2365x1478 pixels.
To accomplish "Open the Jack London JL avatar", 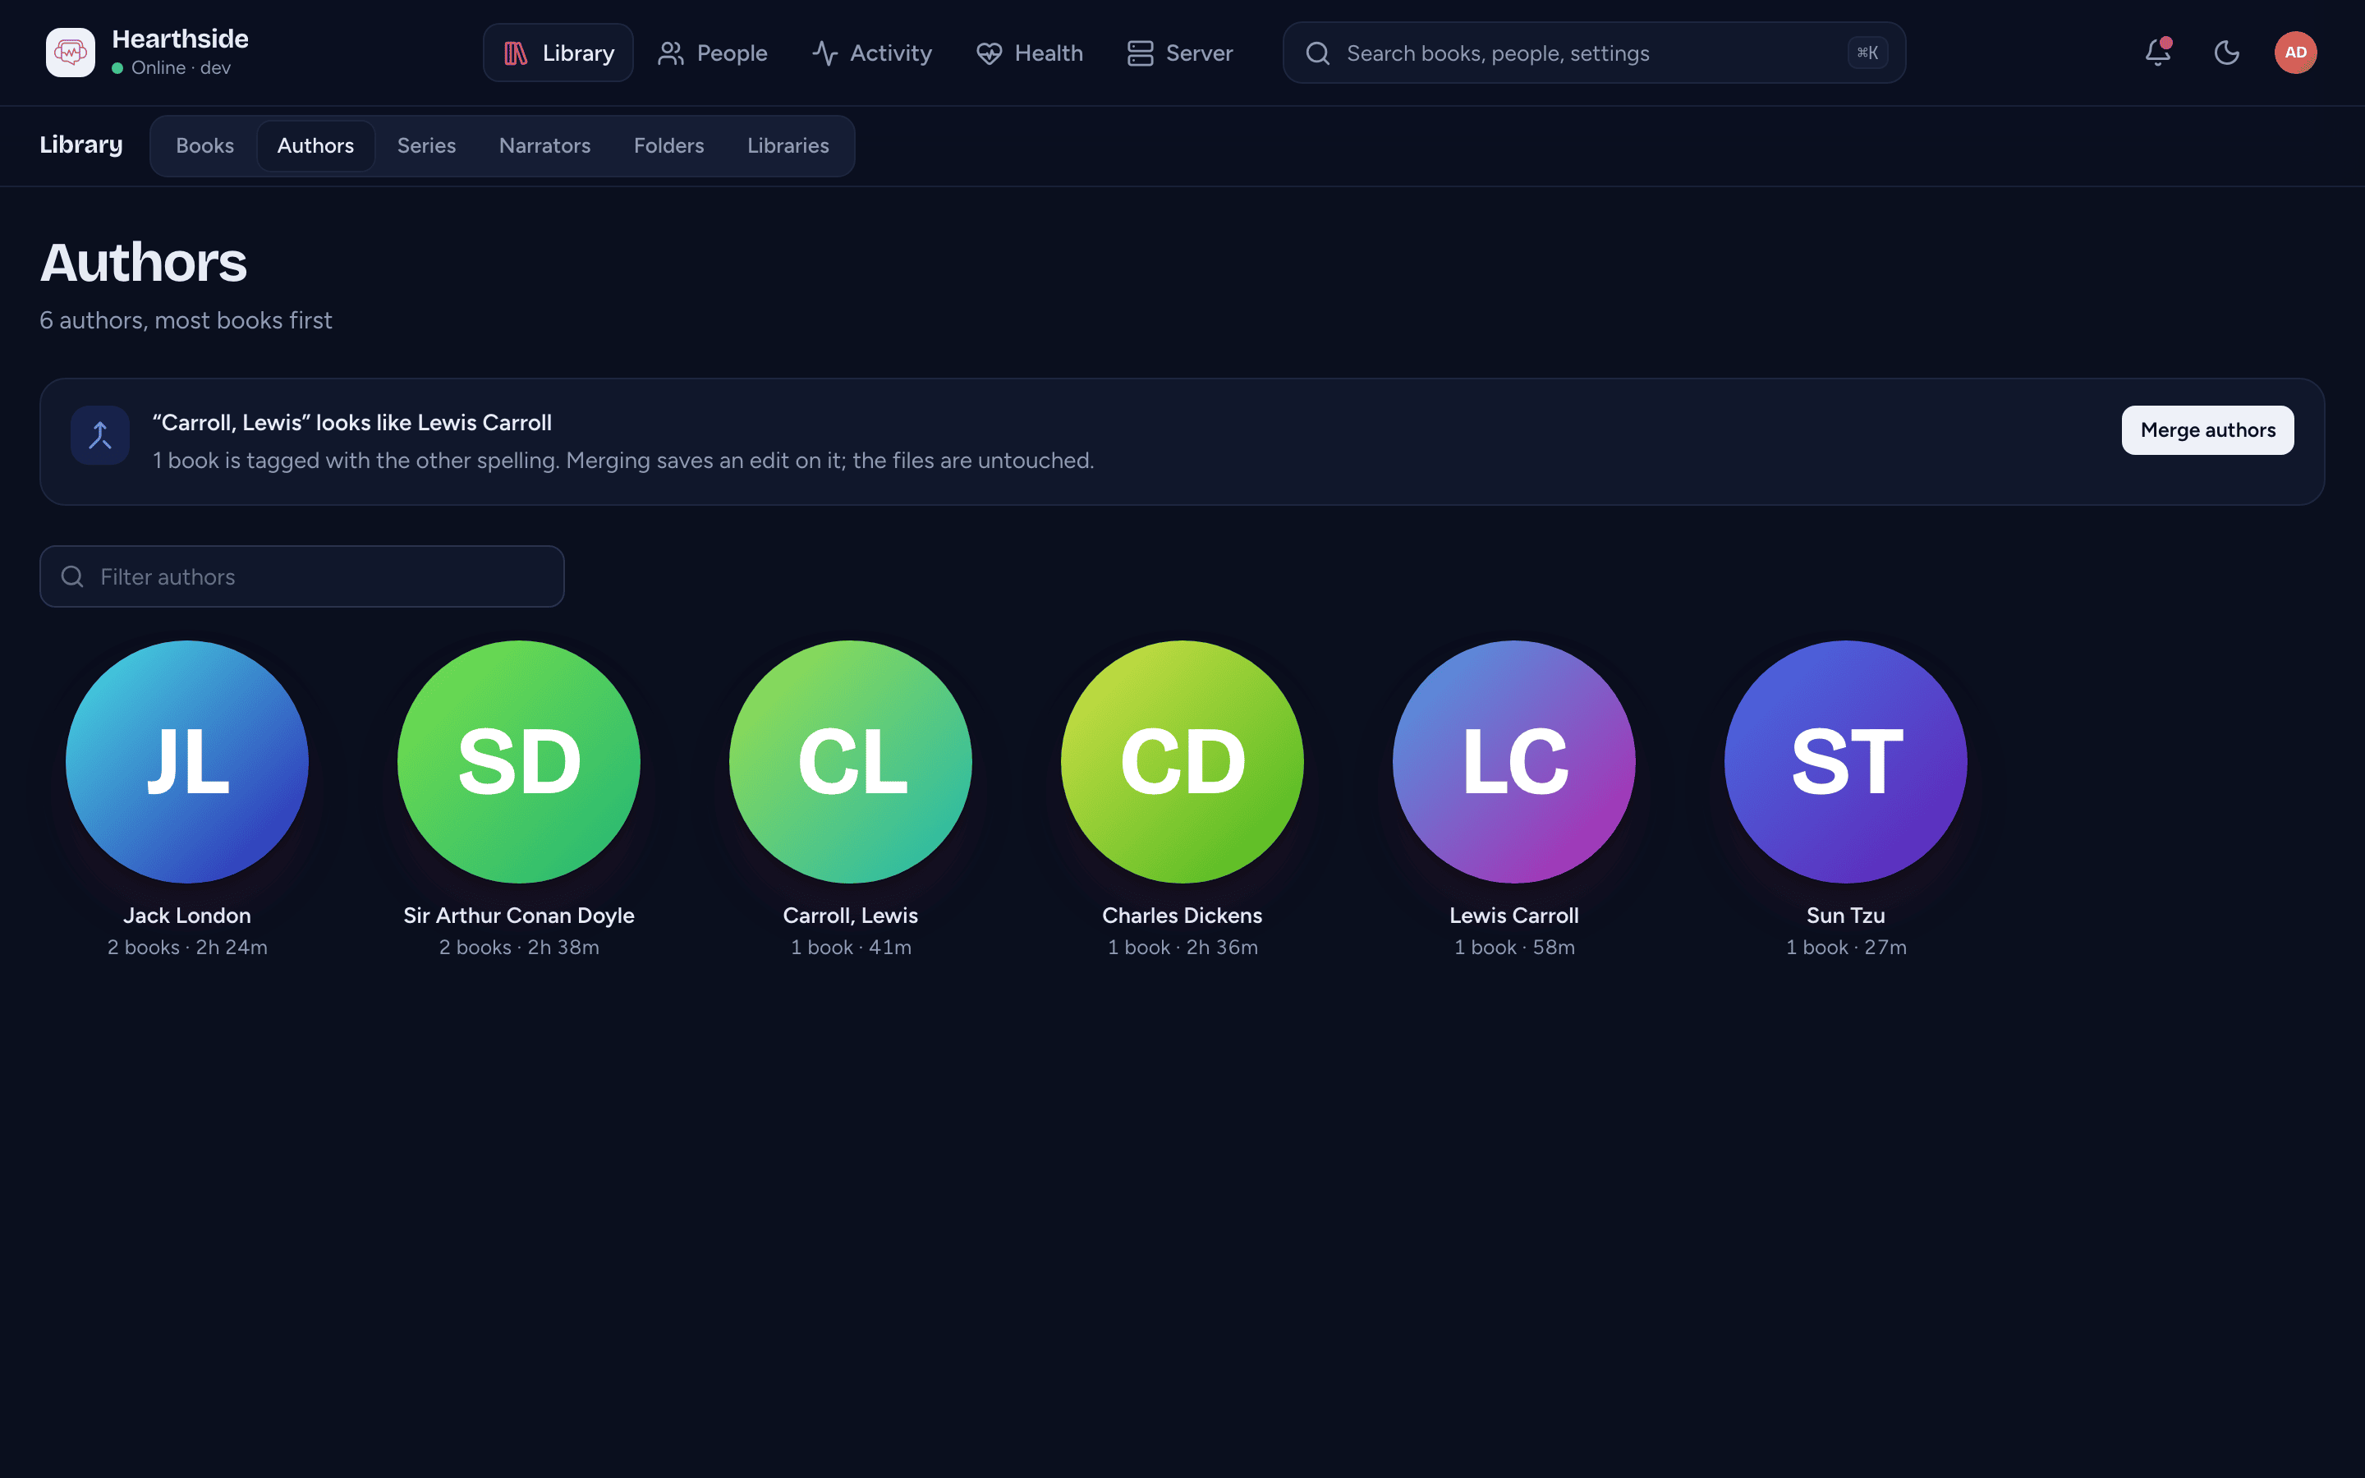I will click(x=186, y=761).
